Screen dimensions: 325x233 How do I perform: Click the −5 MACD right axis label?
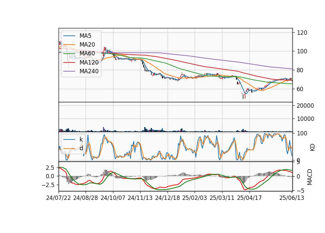pyautogui.click(x=301, y=190)
